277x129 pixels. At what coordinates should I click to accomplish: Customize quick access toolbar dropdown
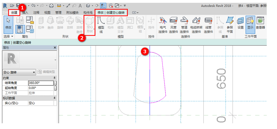tap(125, 6)
